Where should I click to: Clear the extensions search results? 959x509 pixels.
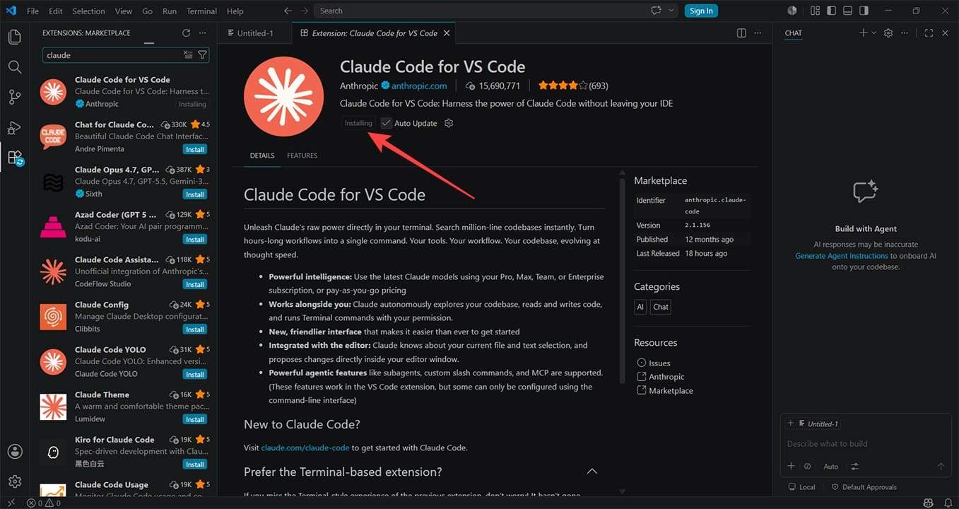pyautogui.click(x=188, y=55)
